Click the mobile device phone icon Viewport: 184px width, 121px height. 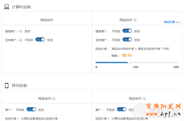pos(7,85)
